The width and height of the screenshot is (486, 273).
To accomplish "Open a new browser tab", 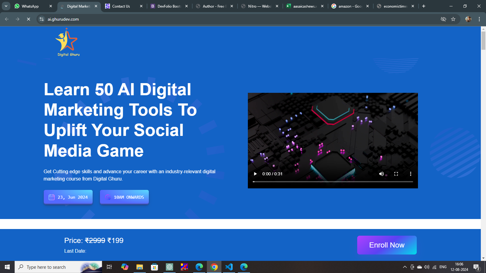I will pos(424,6).
